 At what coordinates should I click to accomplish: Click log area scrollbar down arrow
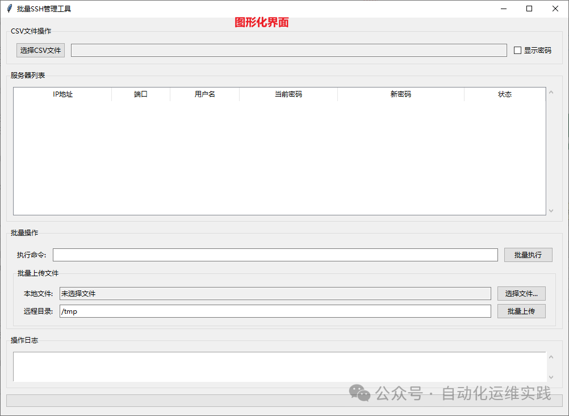pyautogui.click(x=551, y=377)
